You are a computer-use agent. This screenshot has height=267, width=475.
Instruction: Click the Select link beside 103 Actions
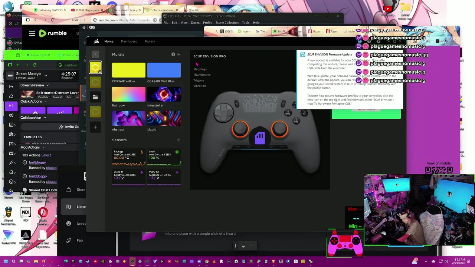[46, 155]
